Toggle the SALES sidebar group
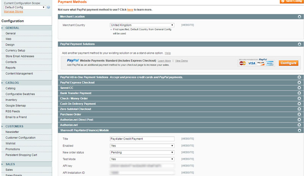This screenshot has width=304, height=176. (27, 165)
